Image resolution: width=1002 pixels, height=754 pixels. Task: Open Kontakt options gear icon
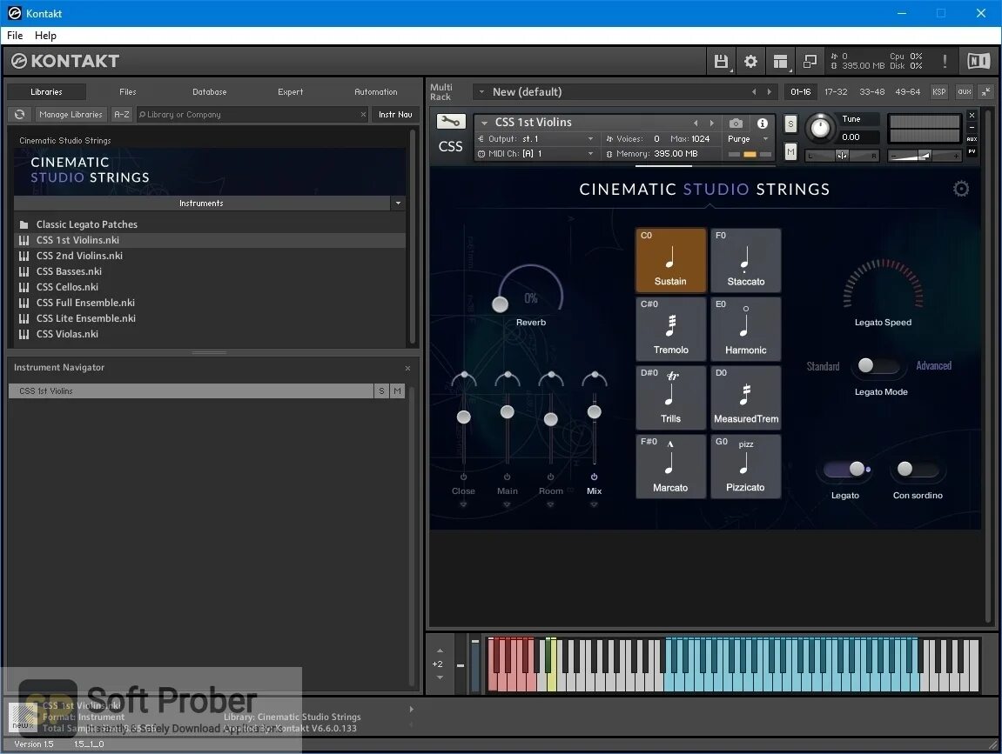(x=750, y=61)
